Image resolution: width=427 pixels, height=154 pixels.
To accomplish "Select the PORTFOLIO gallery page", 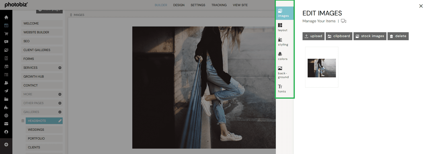I will click(44, 138).
